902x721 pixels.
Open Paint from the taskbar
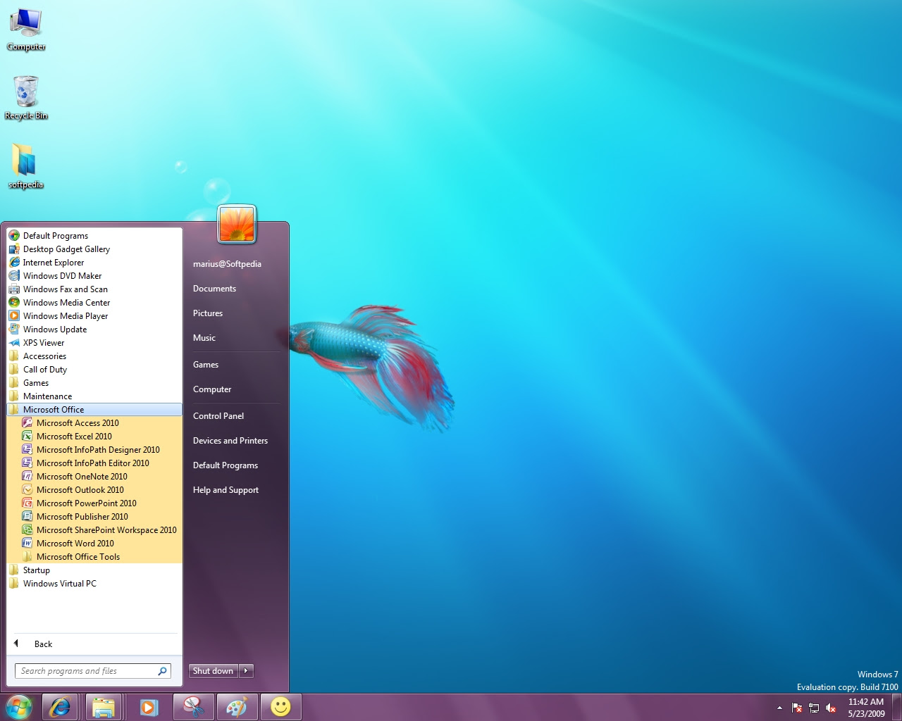[236, 707]
